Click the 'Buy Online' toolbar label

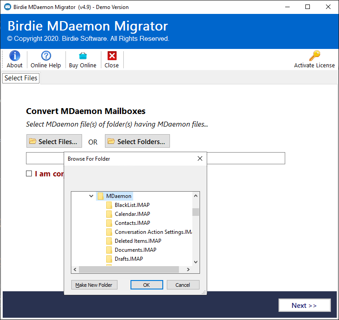[x=83, y=66]
